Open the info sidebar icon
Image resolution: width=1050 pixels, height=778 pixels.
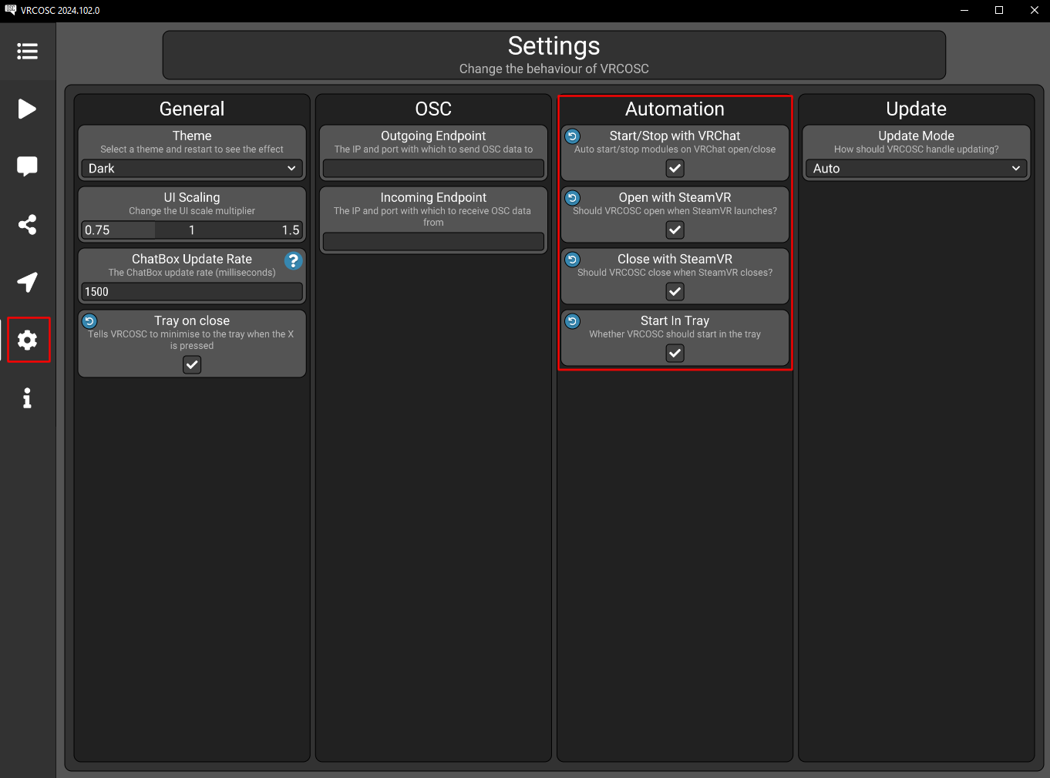(28, 398)
